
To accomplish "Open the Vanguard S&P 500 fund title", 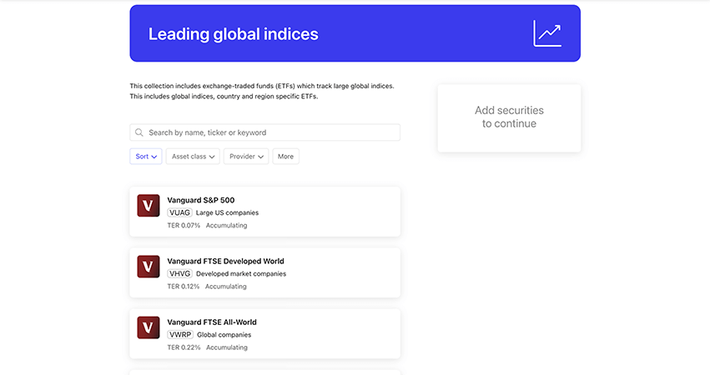I will (x=201, y=200).
